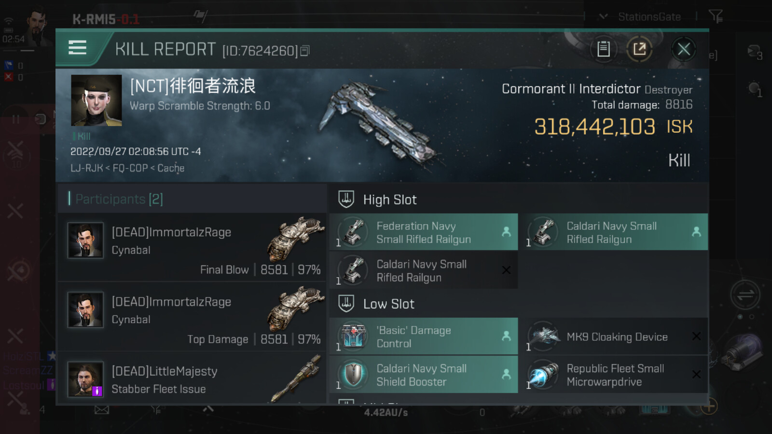Screen dimensions: 772x434
Task: Select Federation Navy Small Rifled Railgun
Action: (423, 232)
